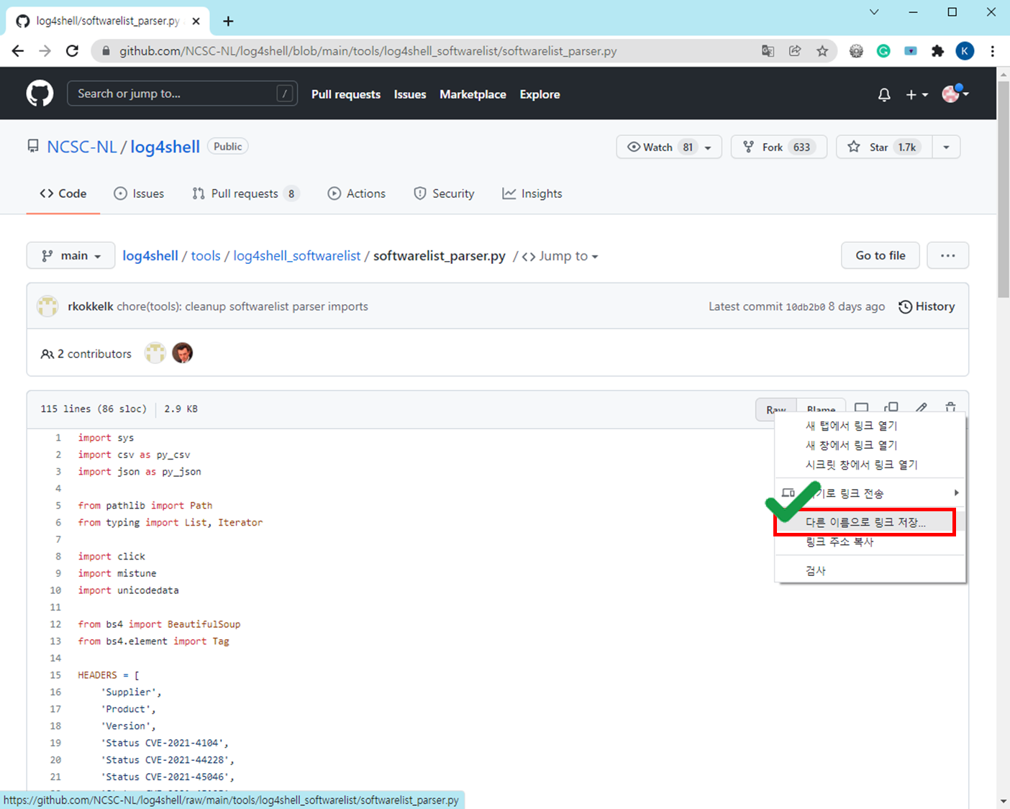1010x809 pixels.
Task: Click the pencil edit file icon
Action: pyautogui.click(x=921, y=407)
